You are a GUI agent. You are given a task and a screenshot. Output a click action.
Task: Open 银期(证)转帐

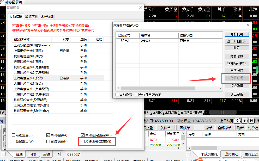(237, 63)
